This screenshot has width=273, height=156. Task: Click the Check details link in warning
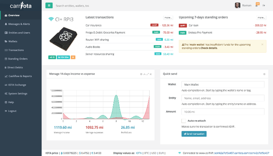point(209,48)
